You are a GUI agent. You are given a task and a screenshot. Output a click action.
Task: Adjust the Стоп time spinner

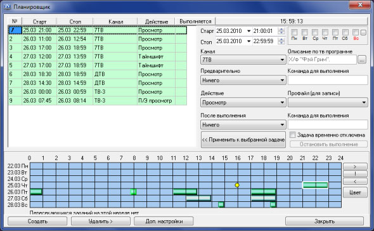tap(281, 41)
